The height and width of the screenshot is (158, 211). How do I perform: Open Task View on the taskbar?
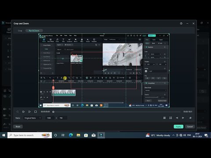pos(63,135)
